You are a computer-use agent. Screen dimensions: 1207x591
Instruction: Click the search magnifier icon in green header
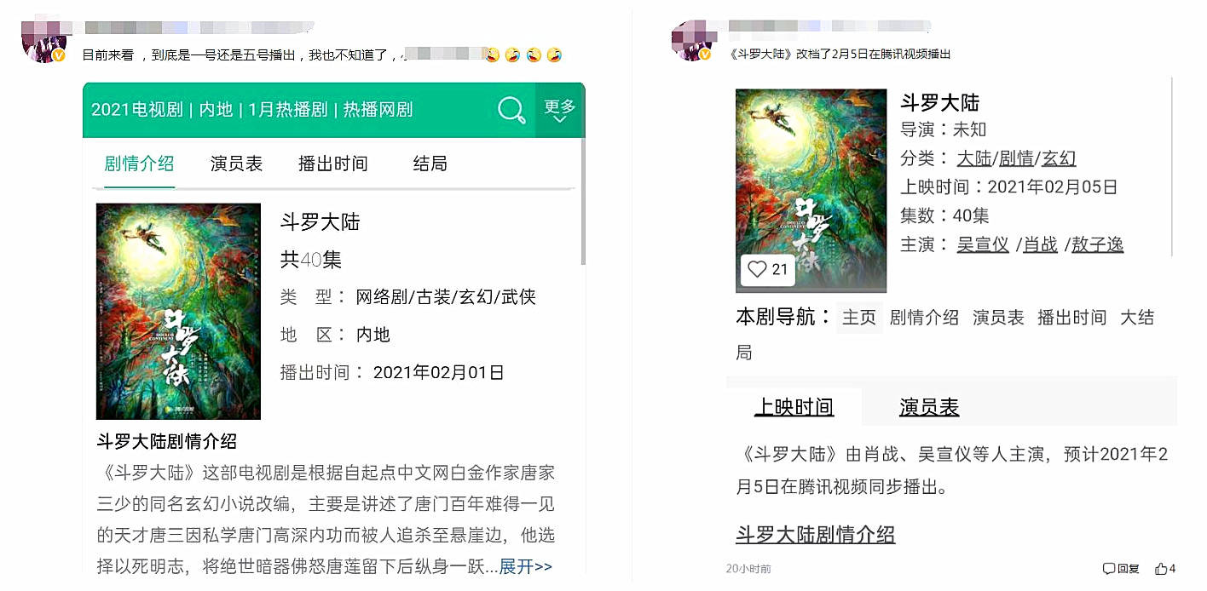tap(511, 110)
